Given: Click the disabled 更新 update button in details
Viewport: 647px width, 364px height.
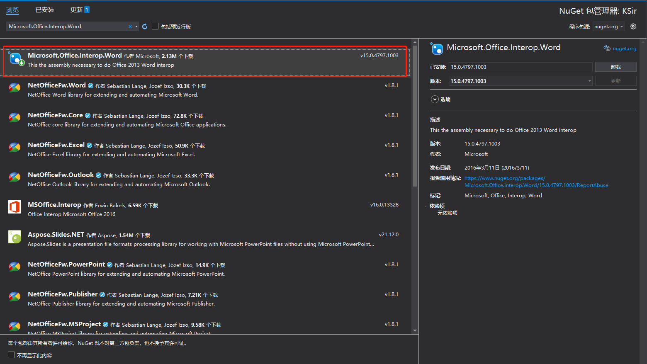Looking at the screenshot, I should (615, 81).
